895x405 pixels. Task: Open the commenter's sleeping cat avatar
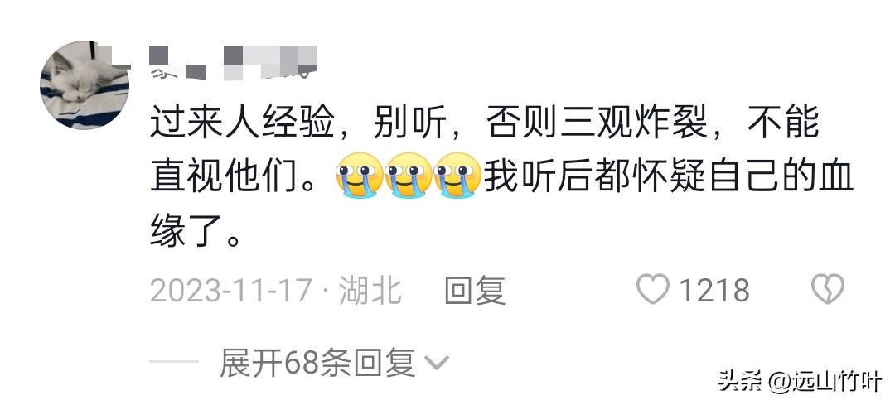coord(85,85)
